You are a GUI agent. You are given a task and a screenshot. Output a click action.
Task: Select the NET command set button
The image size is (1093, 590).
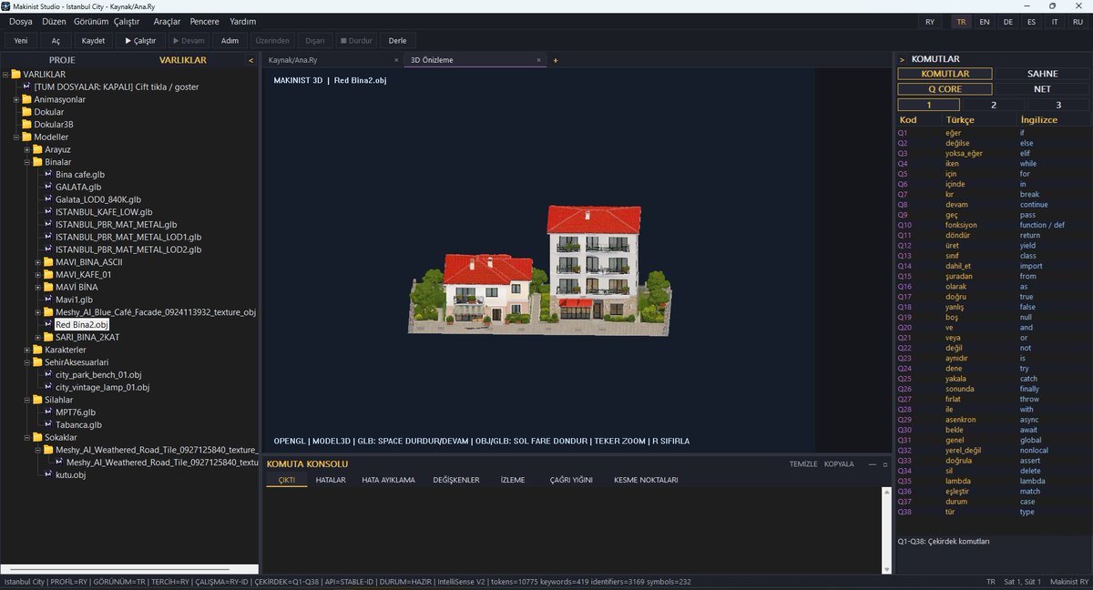tap(1042, 89)
